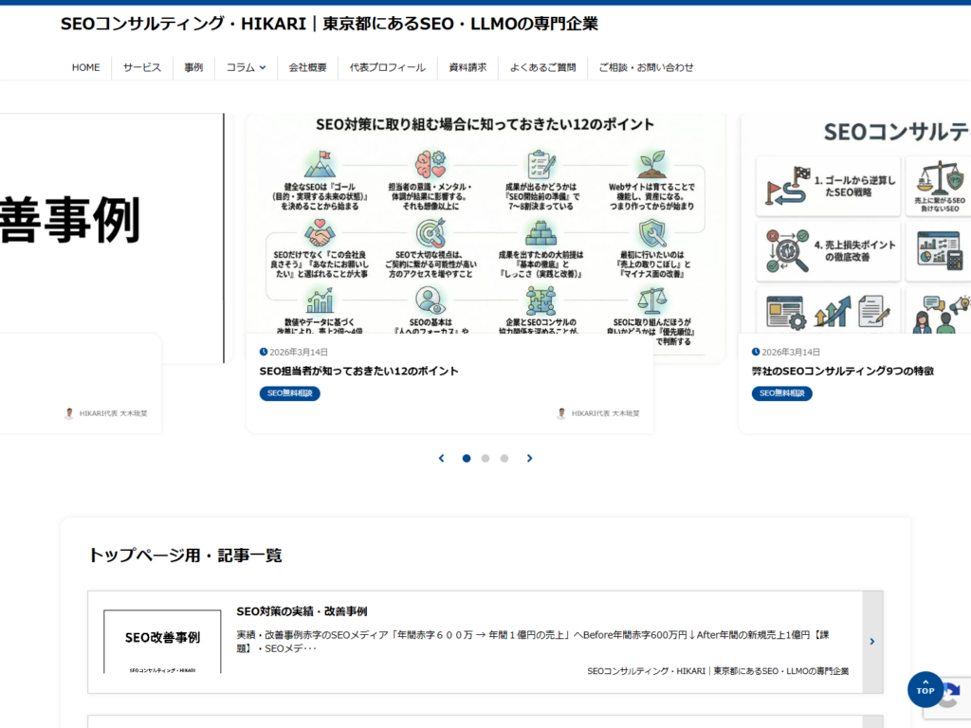Click author avatar beside HIKARI代表 in middle card
Viewport: 971px width, 728px height.
pos(561,413)
